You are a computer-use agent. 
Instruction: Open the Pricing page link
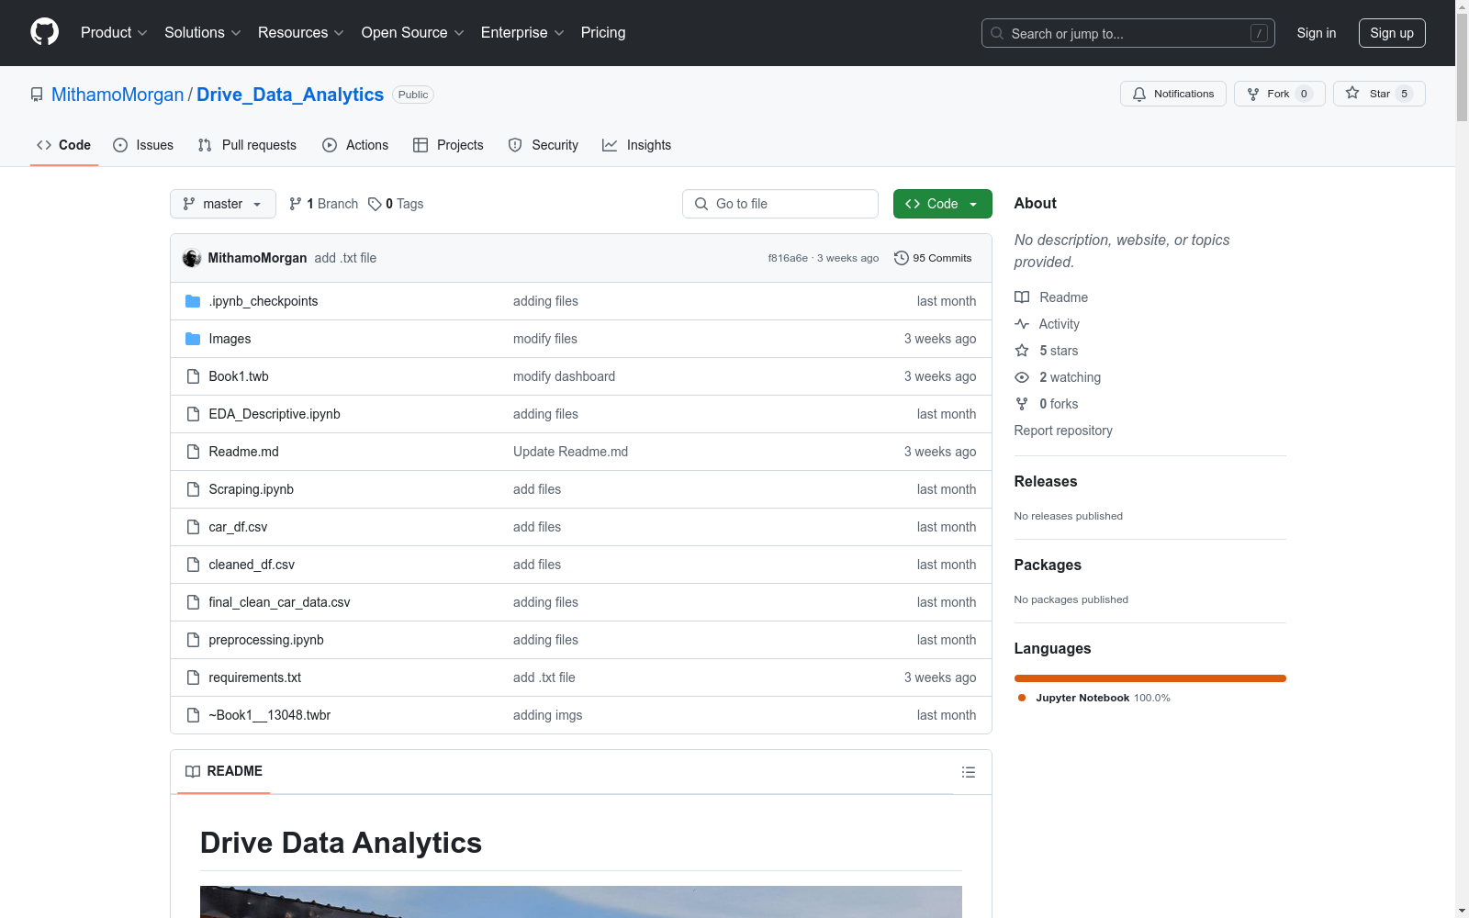click(603, 33)
